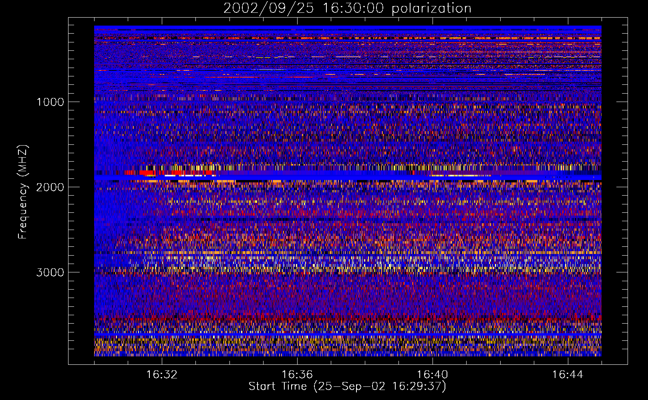Click the 'Start Time (25-Sep-02 16:29:37)' axis title
648x400 pixels.
347,386
